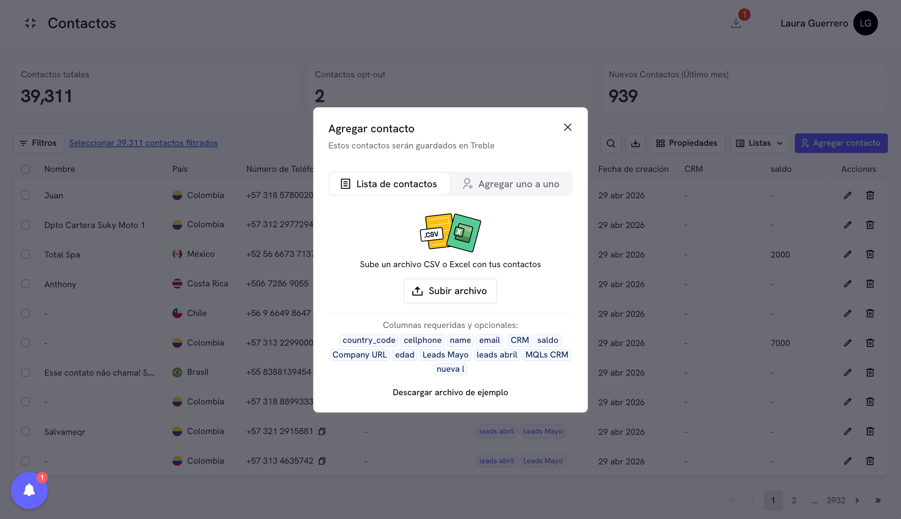
Task: Check the Anthony row checkbox
Action: [x=25, y=284]
